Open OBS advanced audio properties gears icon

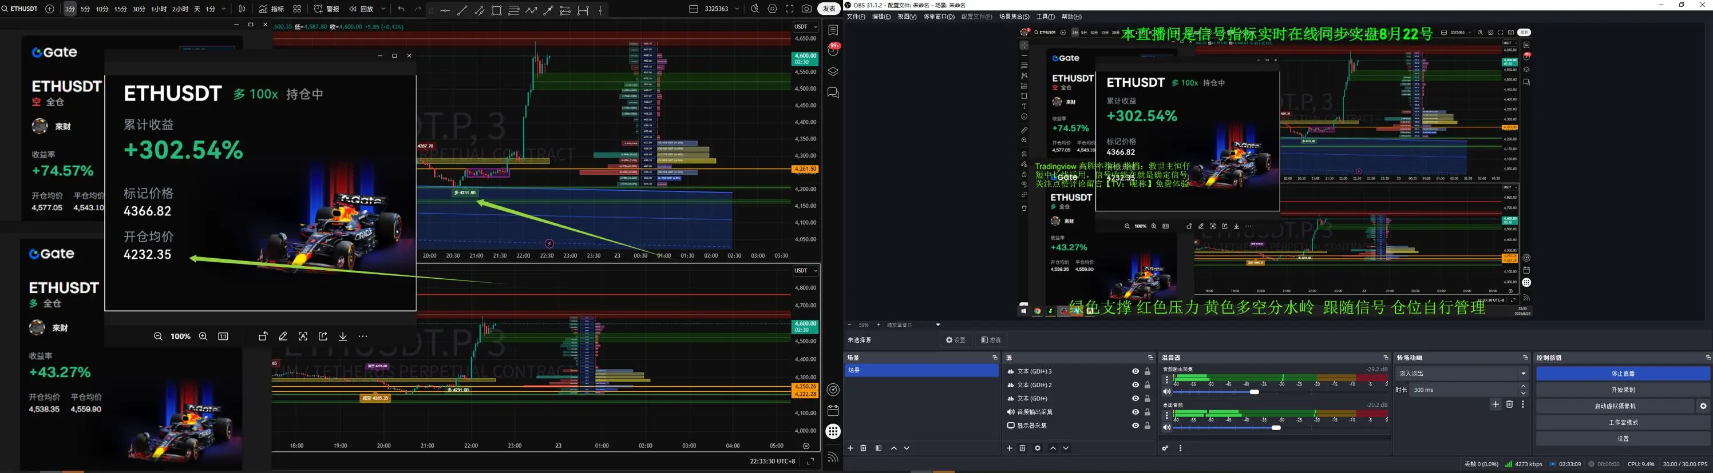[1165, 448]
